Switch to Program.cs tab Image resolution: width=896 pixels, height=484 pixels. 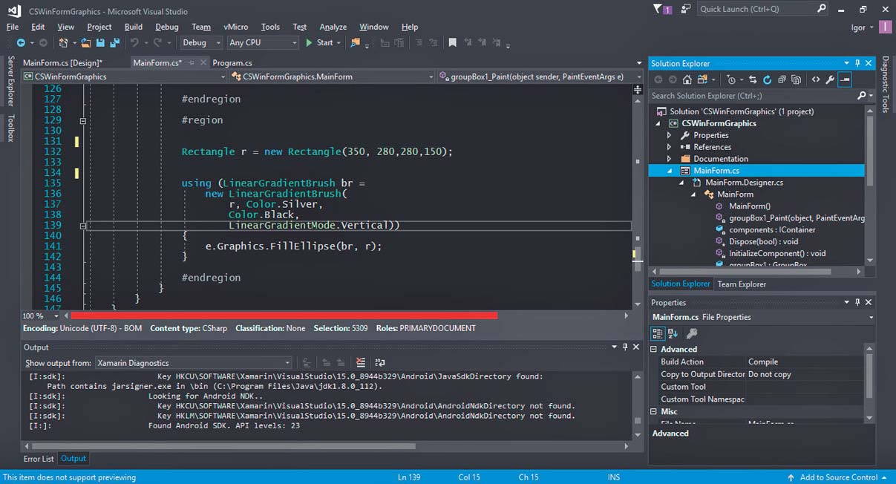click(x=232, y=63)
